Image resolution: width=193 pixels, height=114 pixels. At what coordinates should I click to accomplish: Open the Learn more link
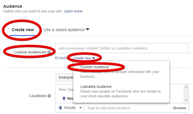coord(73,11)
